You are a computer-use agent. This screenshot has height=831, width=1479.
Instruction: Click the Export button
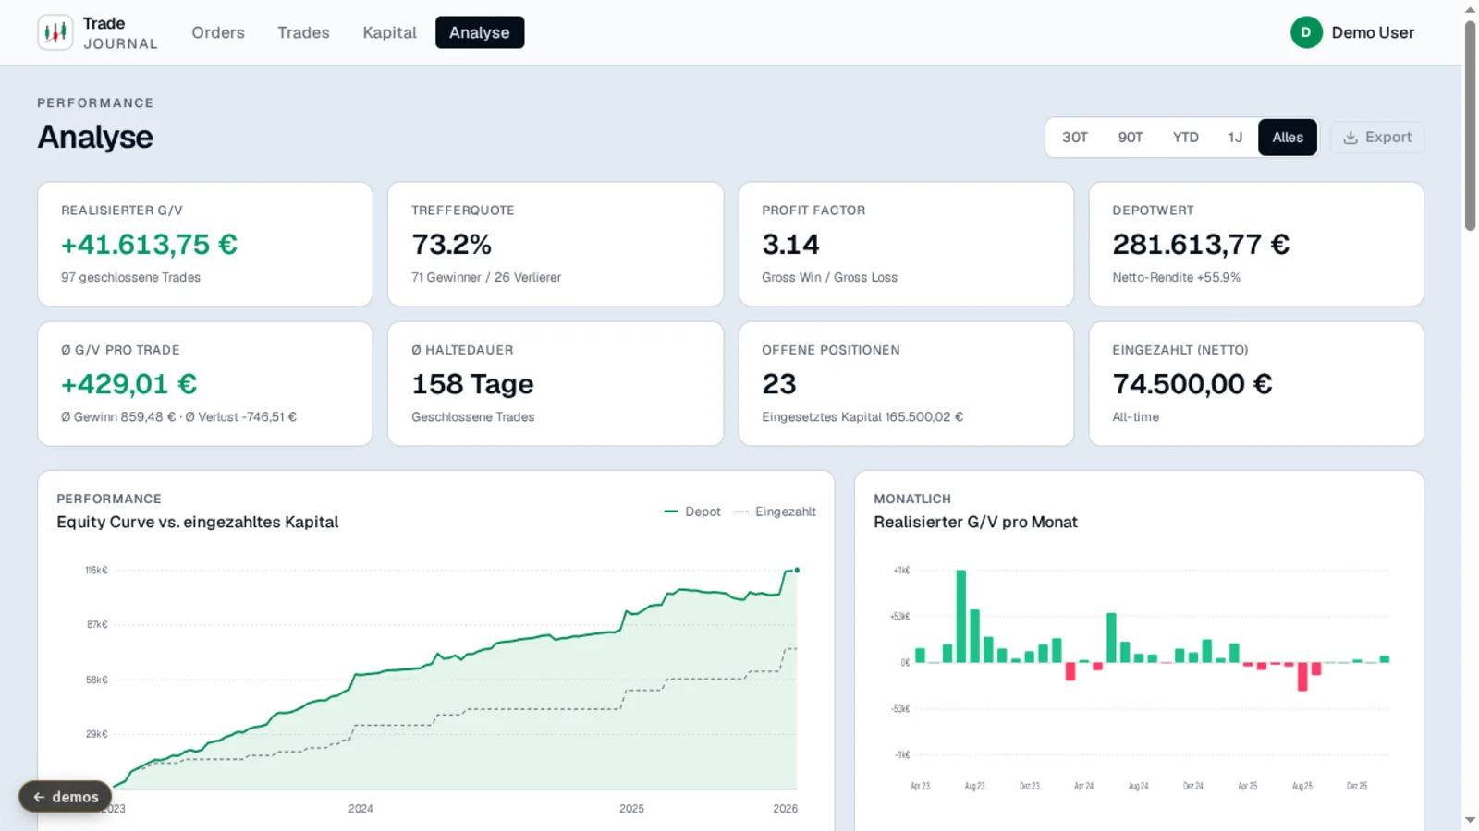tap(1377, 137)
